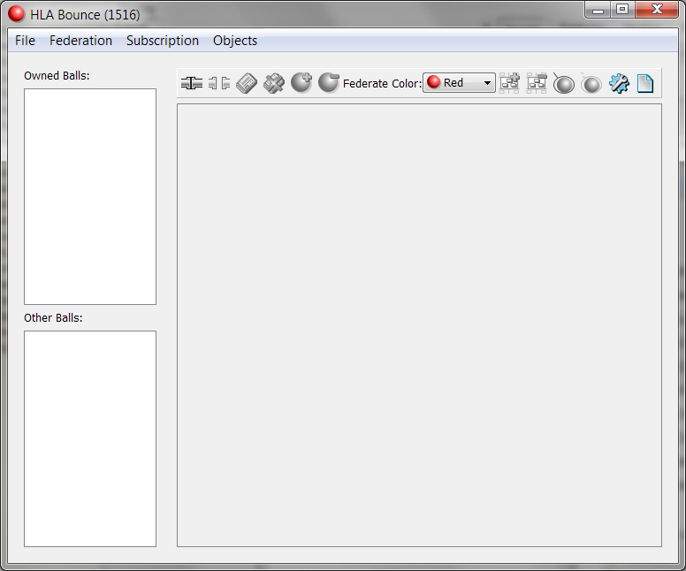Open settings with the blue gear icon

click(619, 84)
